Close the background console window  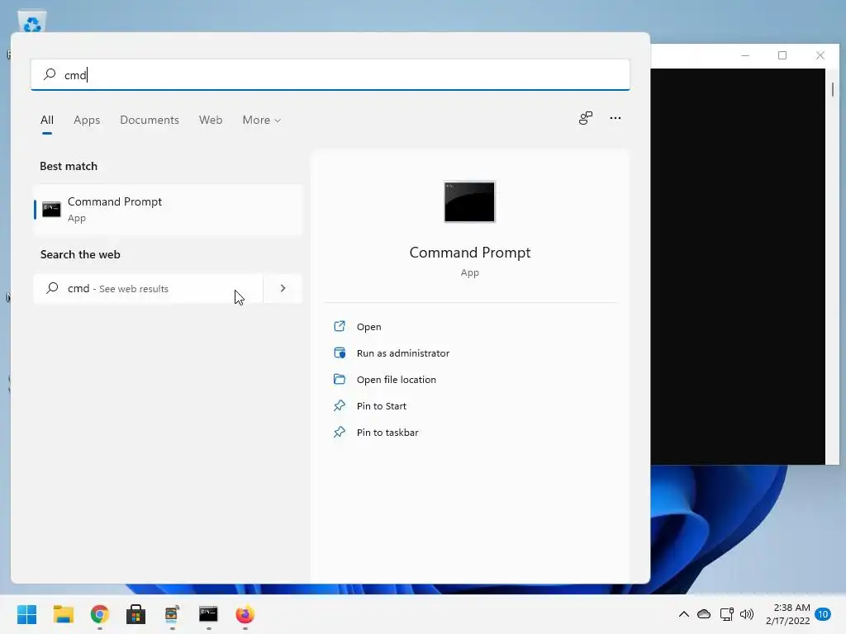coord(820,55)
